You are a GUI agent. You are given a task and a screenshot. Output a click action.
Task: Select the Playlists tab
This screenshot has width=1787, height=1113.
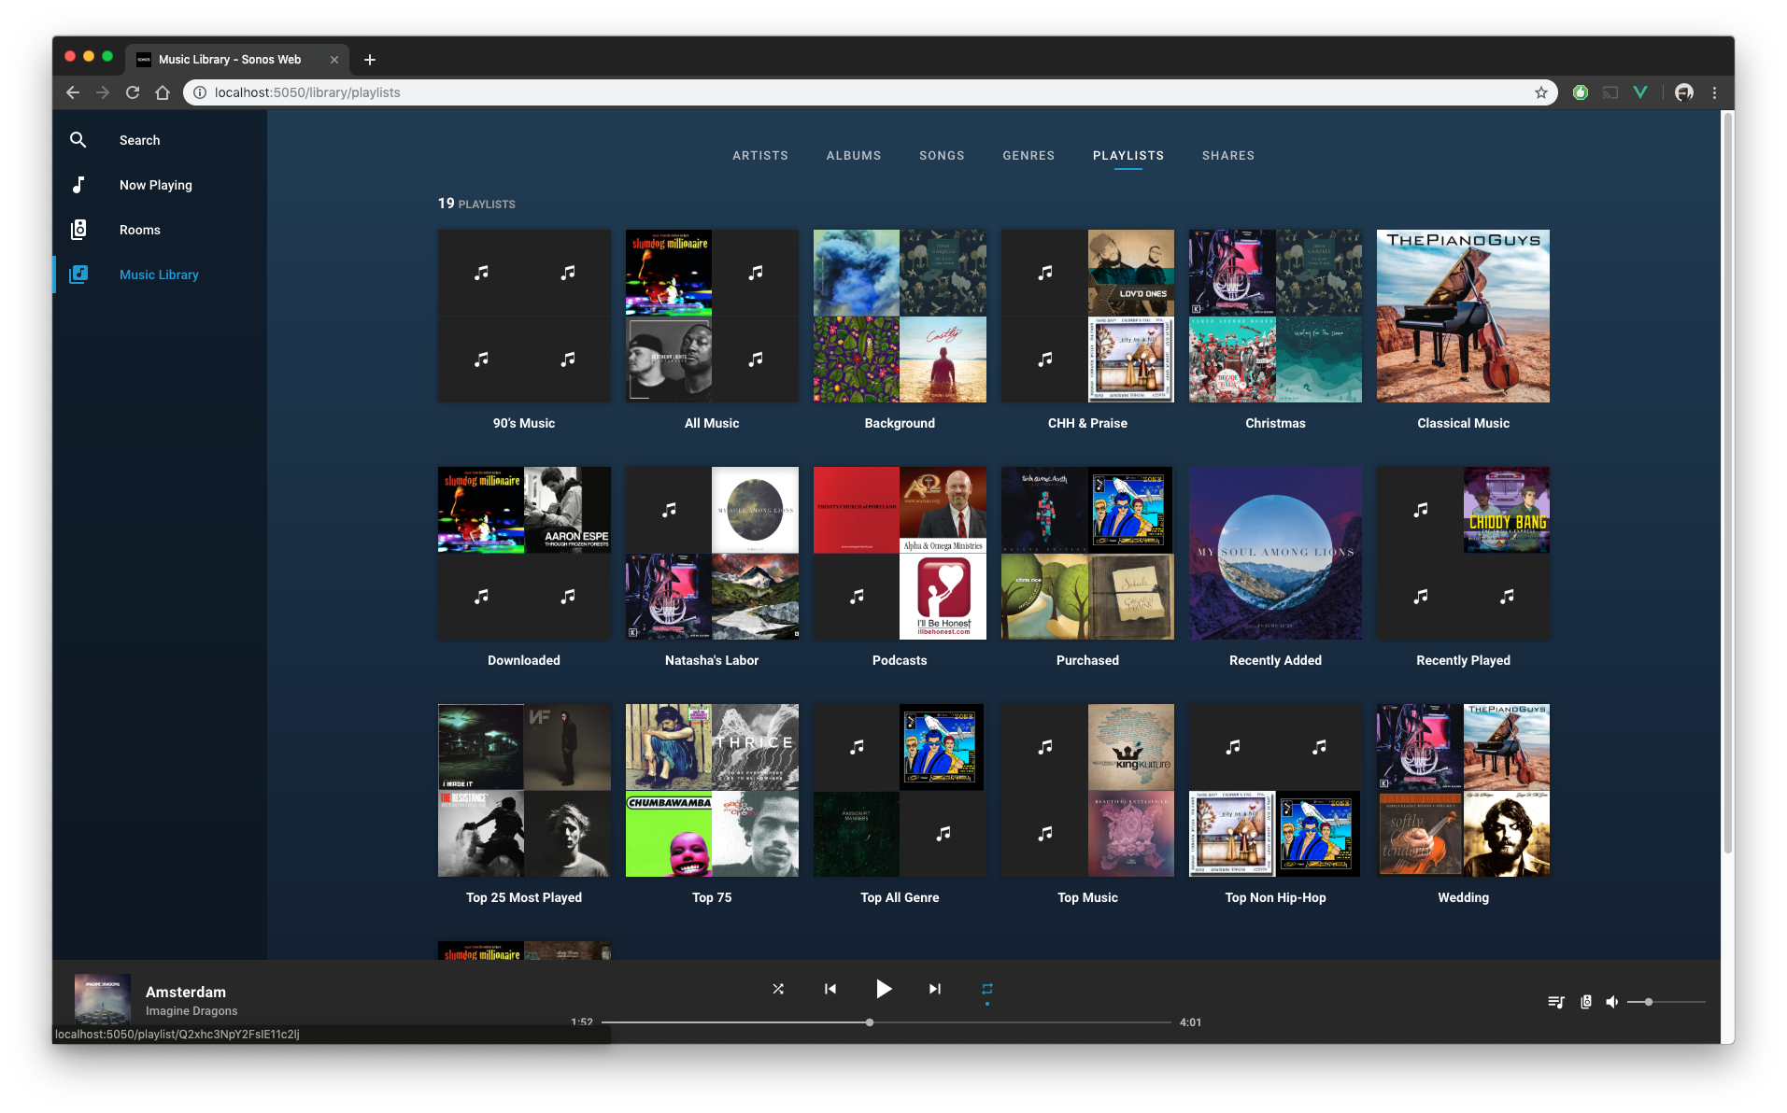[x=1128, y=156]
